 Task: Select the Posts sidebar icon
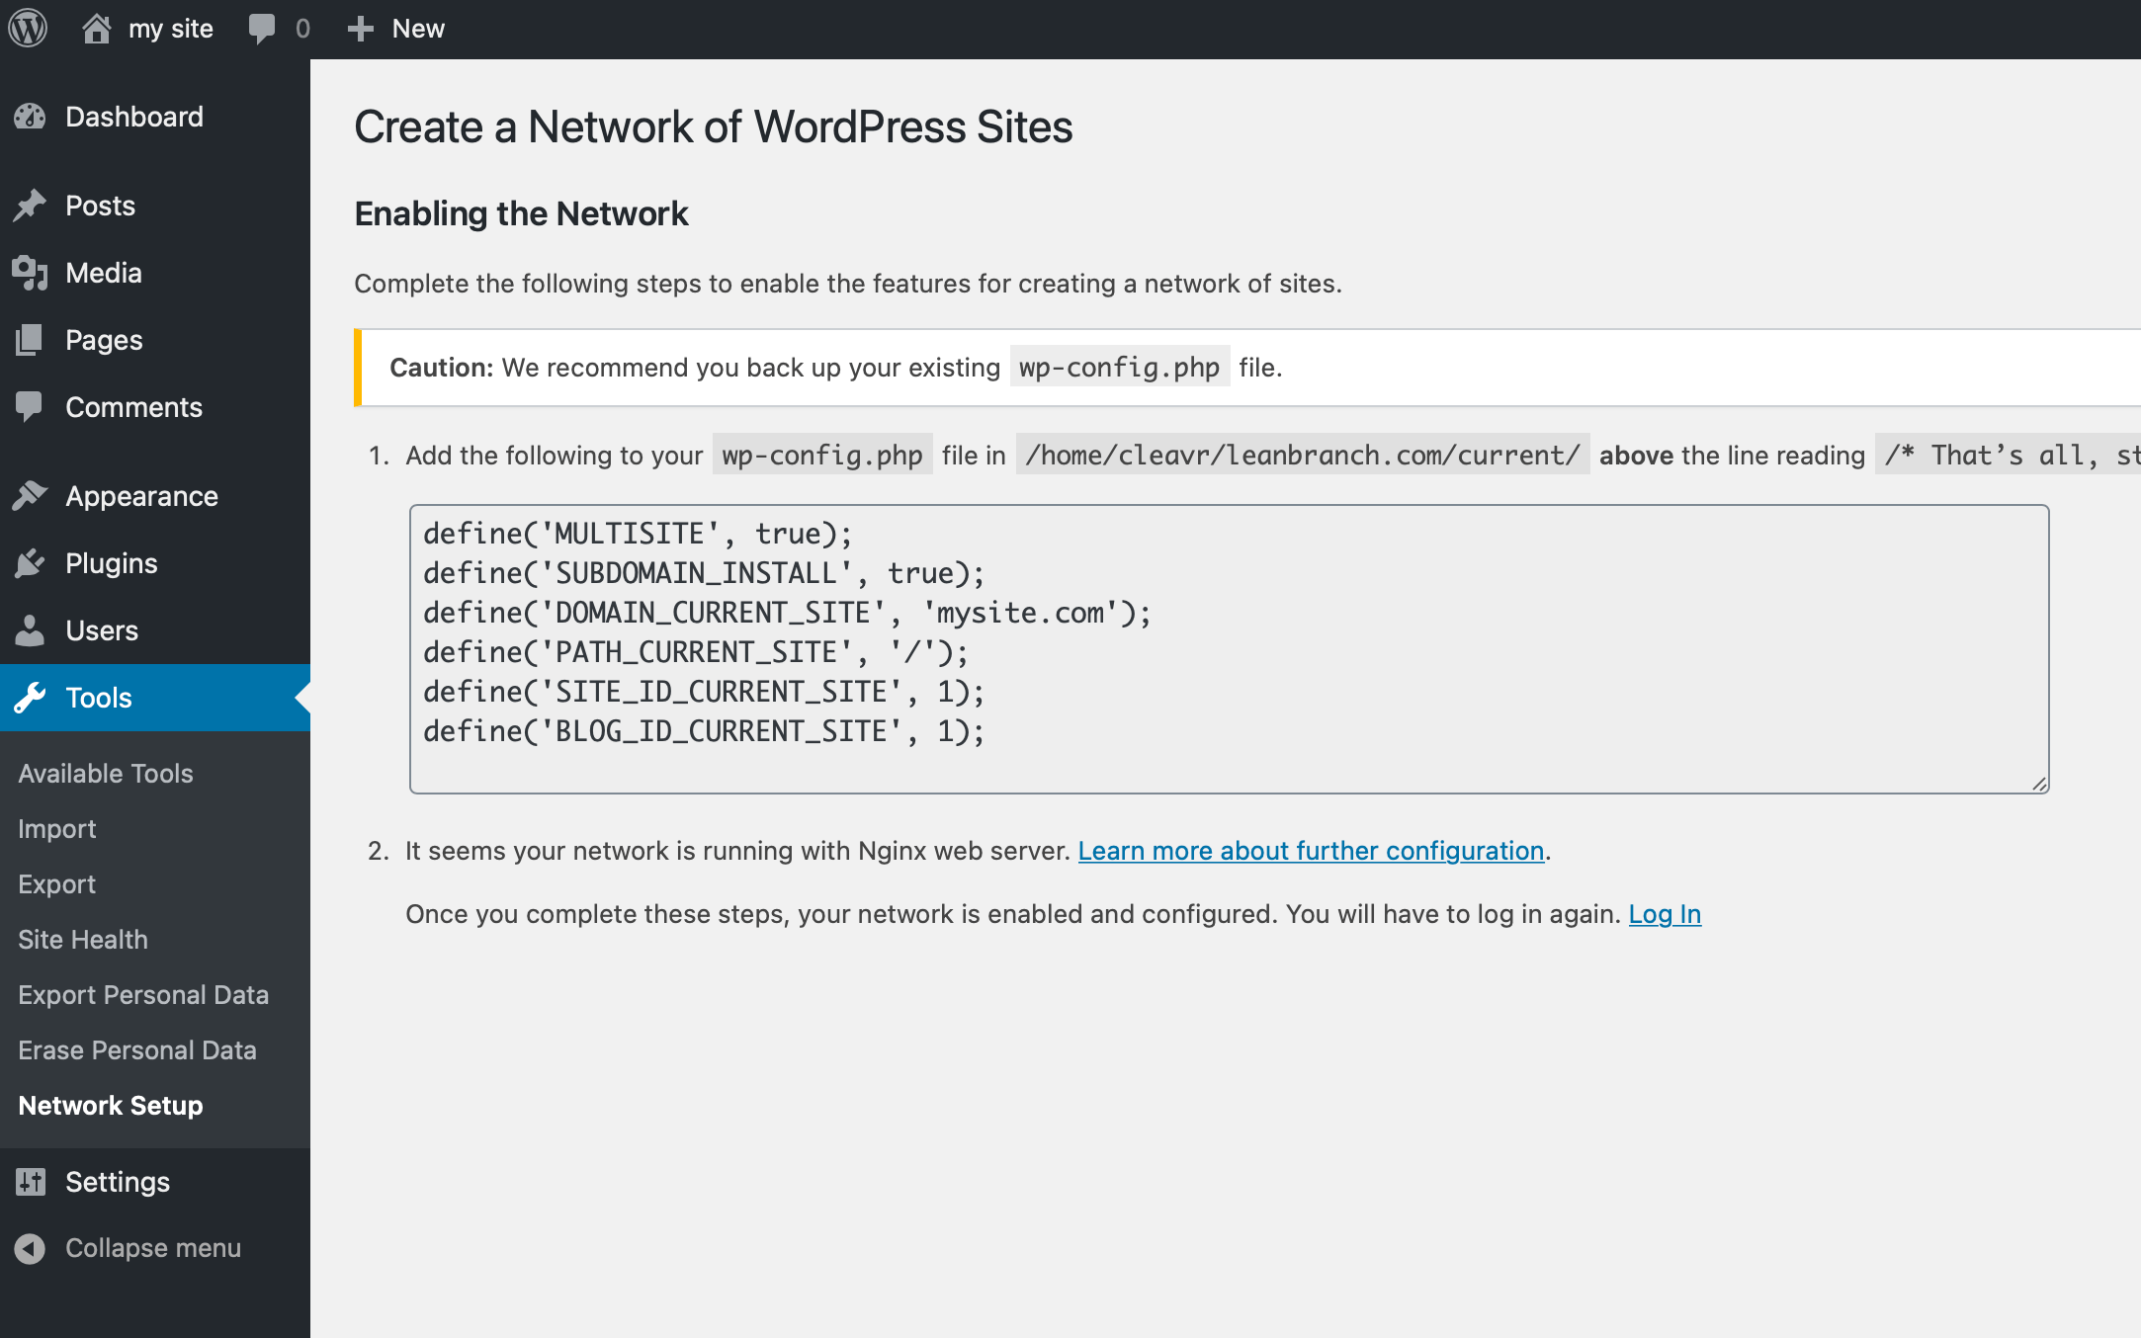tap(31, 204)
